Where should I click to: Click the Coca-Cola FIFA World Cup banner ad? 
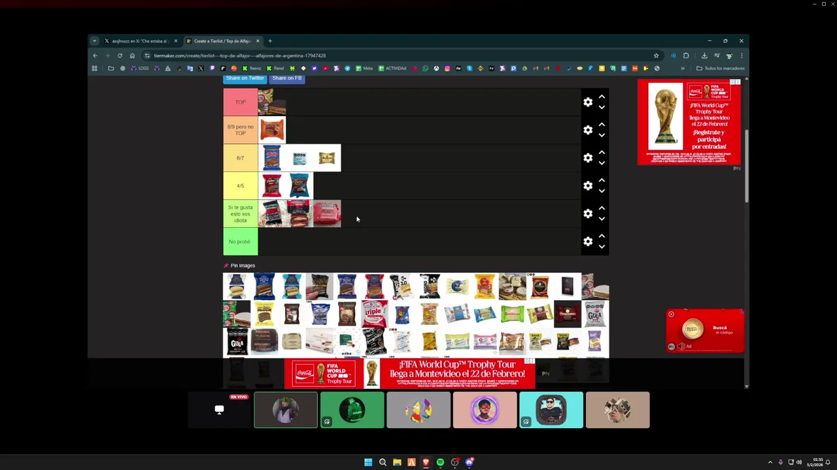pos(409,373)
